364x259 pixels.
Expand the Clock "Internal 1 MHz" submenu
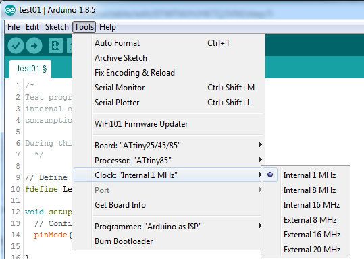tap(168, 175)
